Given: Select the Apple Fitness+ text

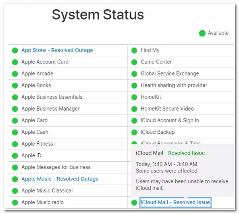Looking at the screenshot, I should click(39, 144).
